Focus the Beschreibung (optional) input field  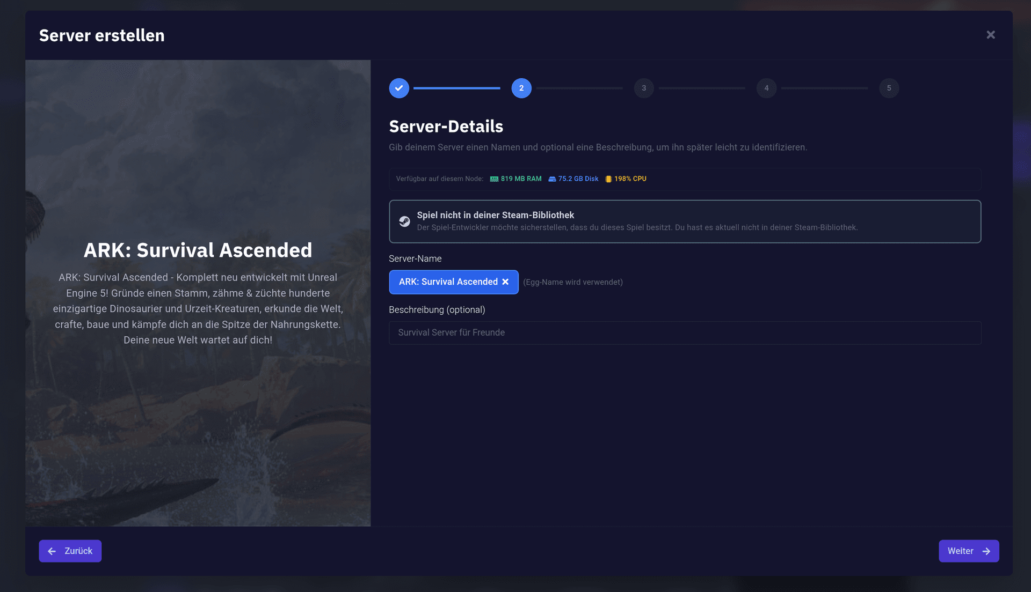(x=685, y=332)
